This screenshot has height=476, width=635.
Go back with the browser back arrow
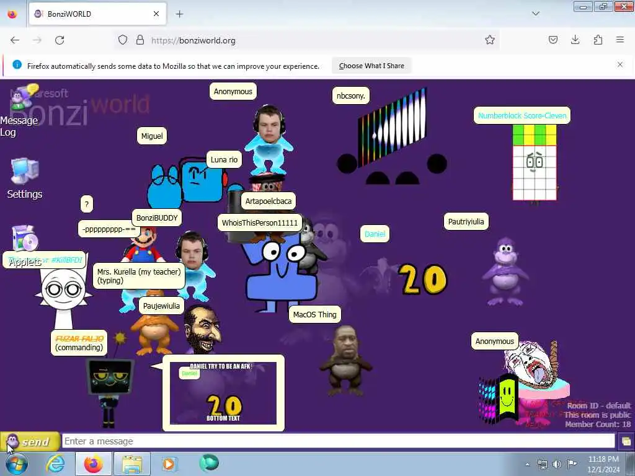(x=15, y=40)
